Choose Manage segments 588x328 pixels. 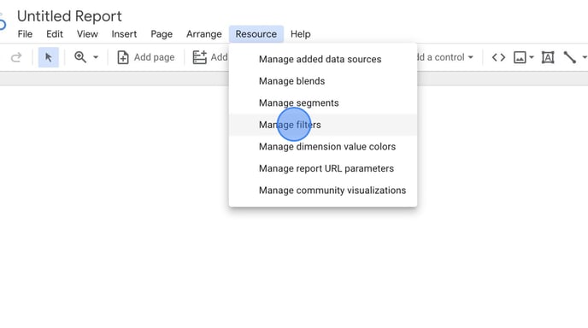[x=323, y=102]
